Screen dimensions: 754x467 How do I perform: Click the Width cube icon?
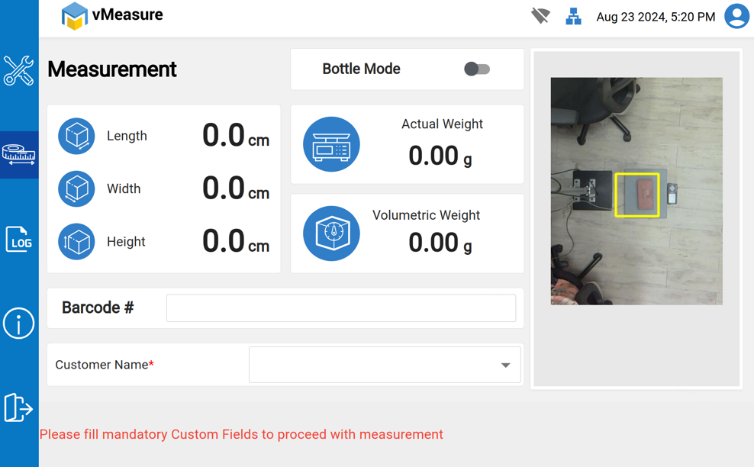(x=76, y=188)
